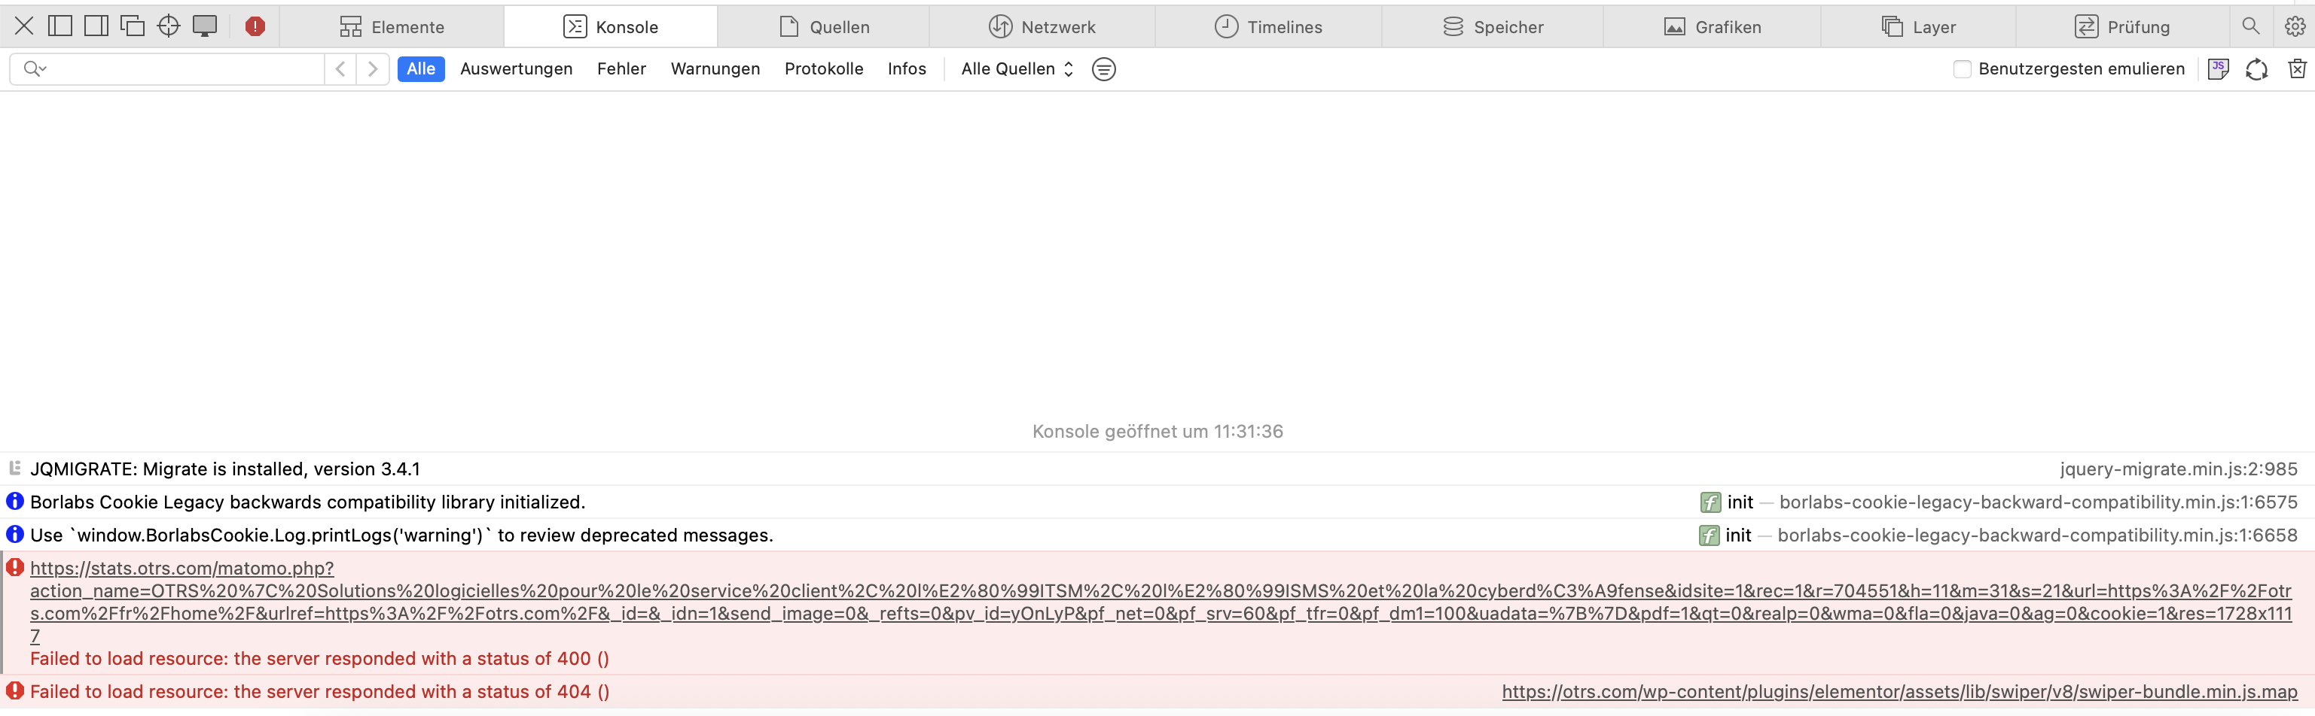Dock inspector to the right side

pos(96,26)
